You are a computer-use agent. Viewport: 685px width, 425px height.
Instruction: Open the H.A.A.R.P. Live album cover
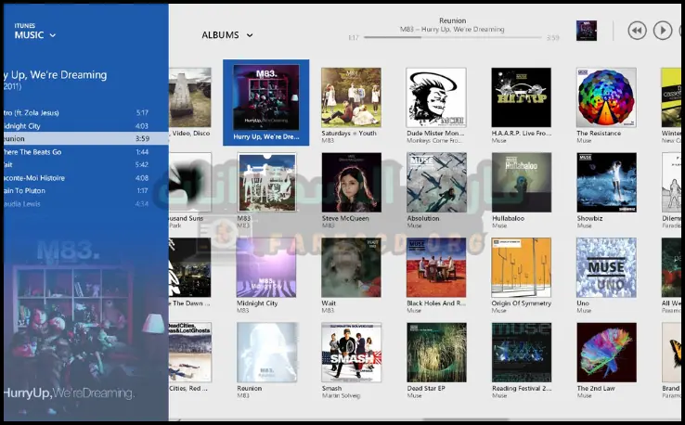click(x=521, y=97)
